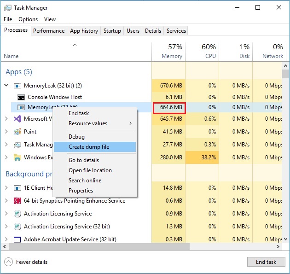Choose End task in the context menu

click(x=95, y=113)
